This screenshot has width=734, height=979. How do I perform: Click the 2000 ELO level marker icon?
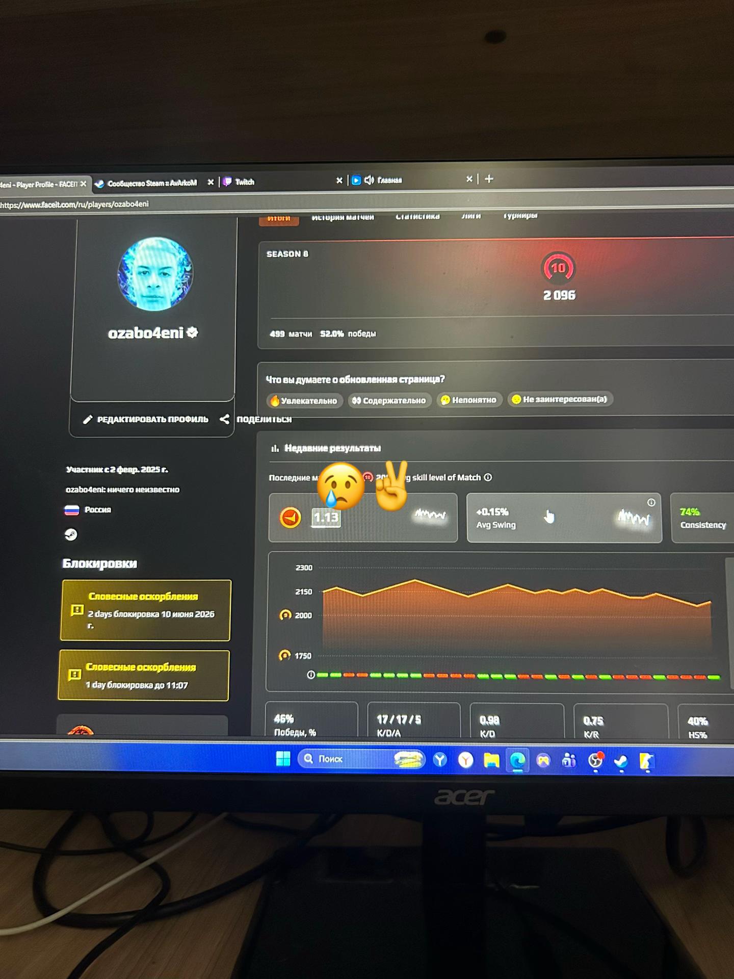point(285,615)
